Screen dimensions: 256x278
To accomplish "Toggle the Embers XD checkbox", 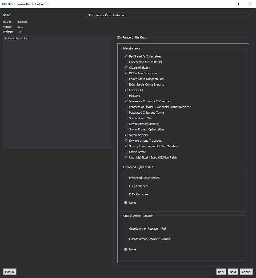I will point(126,90).
